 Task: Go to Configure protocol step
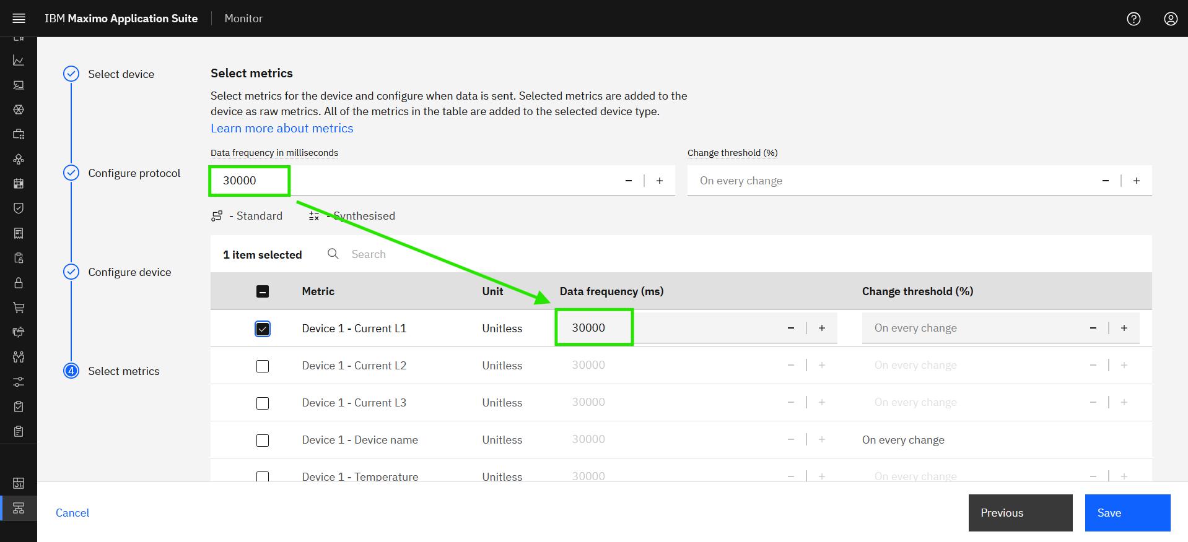pos(134,173)
